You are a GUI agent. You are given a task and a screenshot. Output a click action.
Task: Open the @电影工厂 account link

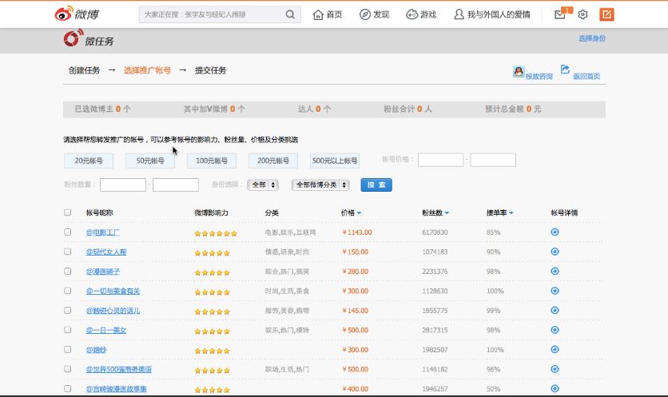point(102,232)
